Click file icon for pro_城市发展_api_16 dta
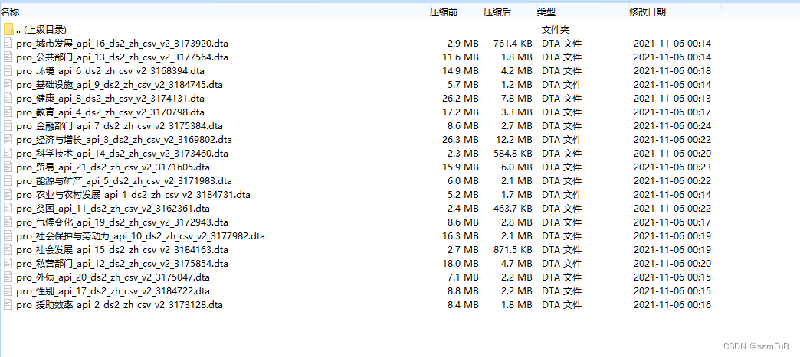 tap(8, 44)
